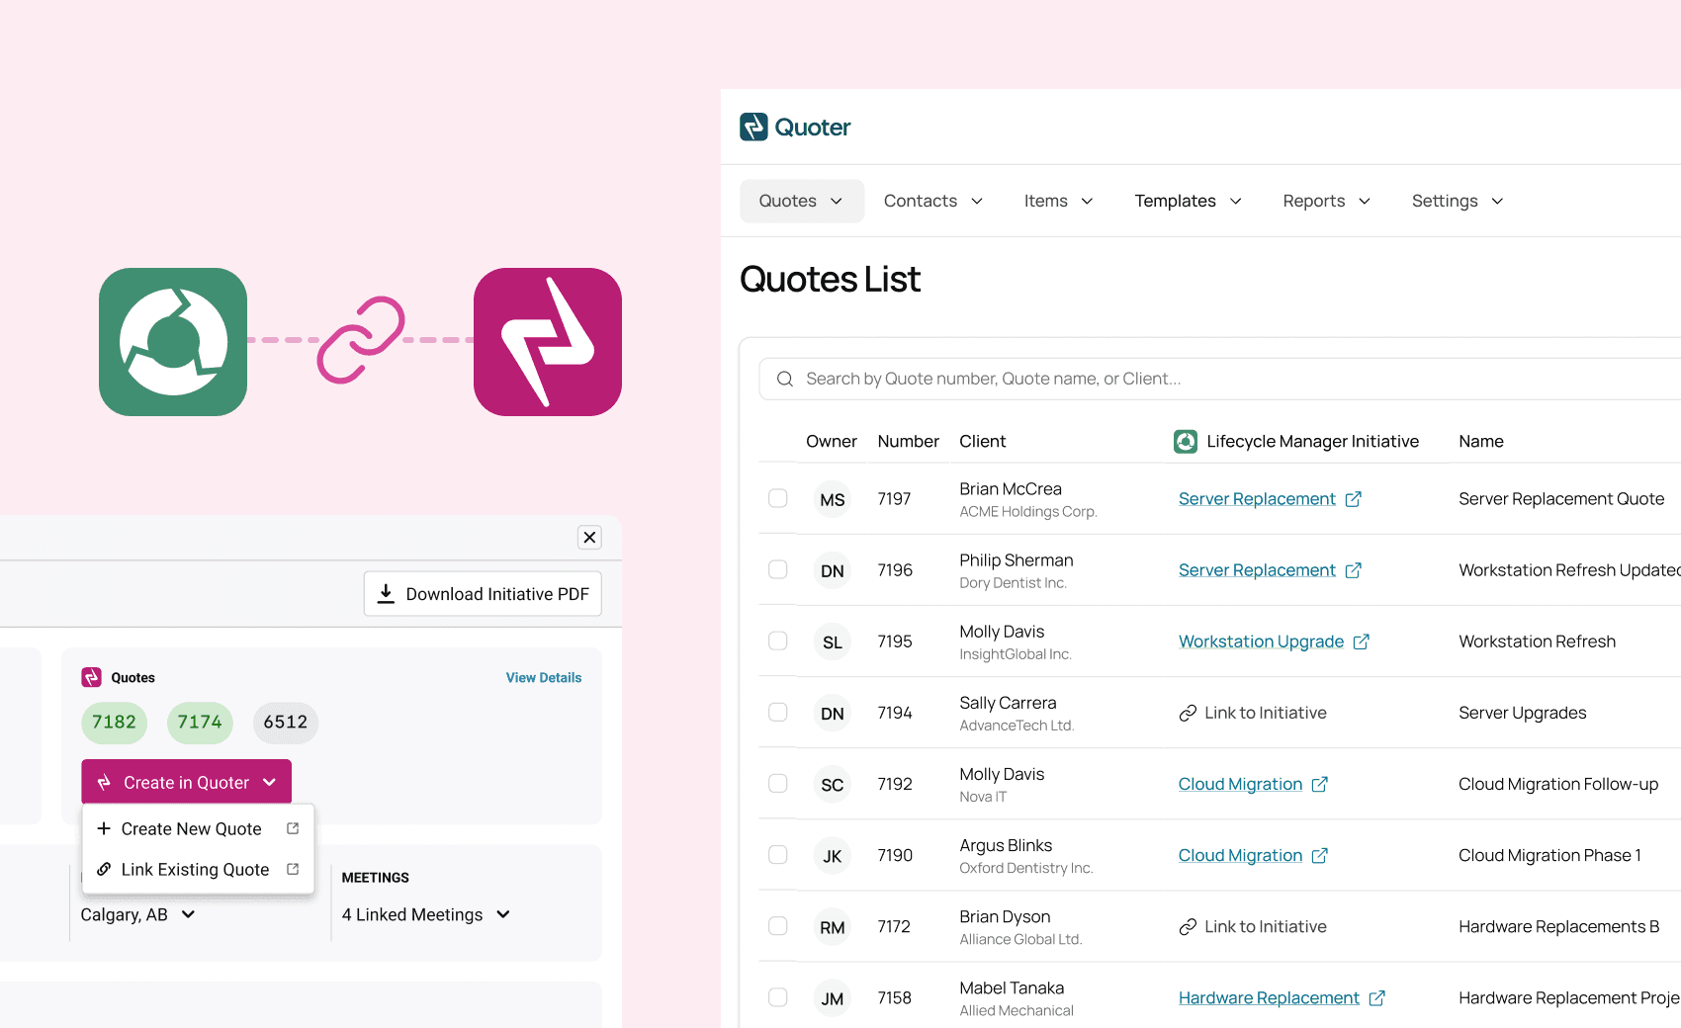This screenshot has width=1681, height=1028.
Task: Open the Settings menu
Action: (1458, 201)
